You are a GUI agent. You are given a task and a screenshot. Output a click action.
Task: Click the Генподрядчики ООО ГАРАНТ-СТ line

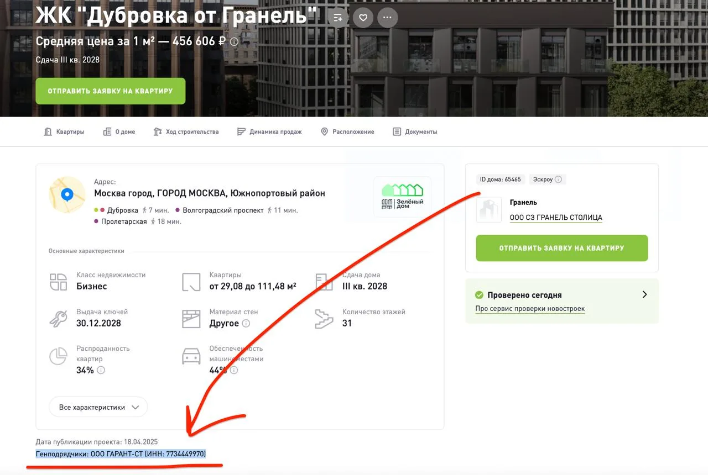121,454
